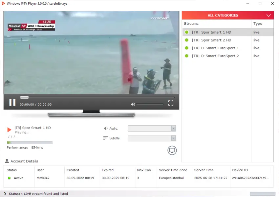Pause the video with the pause button
This screenshot has height=197, width=279.
pyautogui.click(x=12, y=103)
